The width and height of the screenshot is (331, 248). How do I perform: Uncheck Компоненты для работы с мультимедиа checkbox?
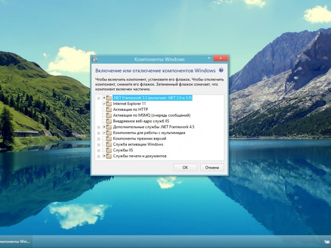tap(104, 133)
